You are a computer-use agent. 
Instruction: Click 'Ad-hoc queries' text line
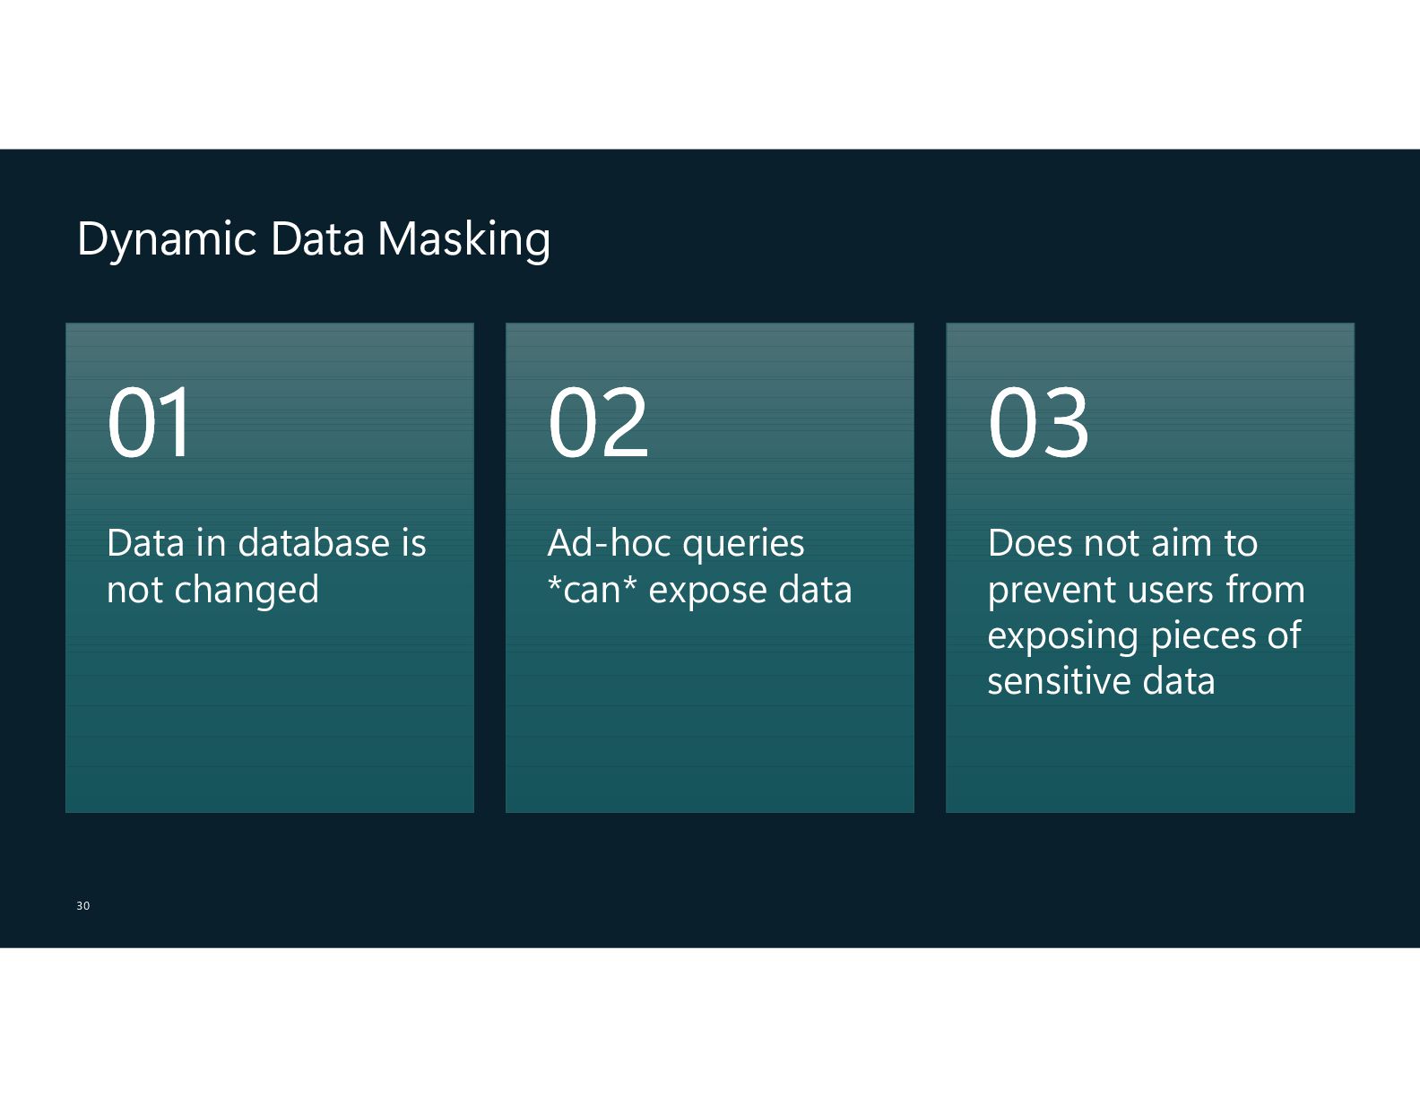click(676, 543)
